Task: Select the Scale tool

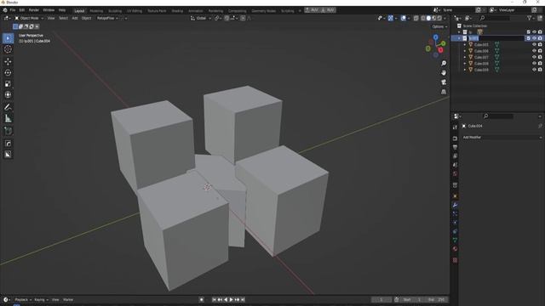Action: click(8, 83)
